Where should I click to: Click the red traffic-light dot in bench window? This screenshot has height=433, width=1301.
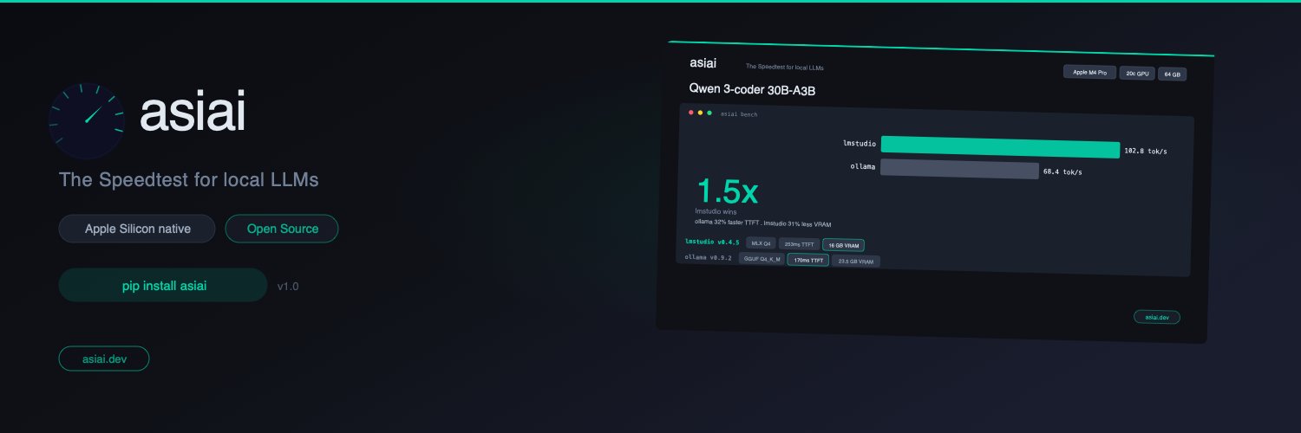pos(690,112)
